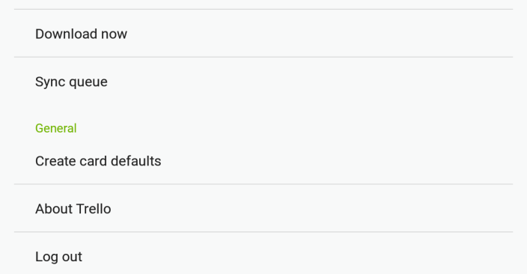
Task: Open the Sync queue screen
Action: (263, 82)
